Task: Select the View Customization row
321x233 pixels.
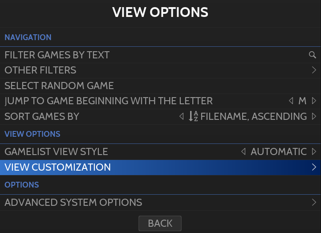Action: 58,167
